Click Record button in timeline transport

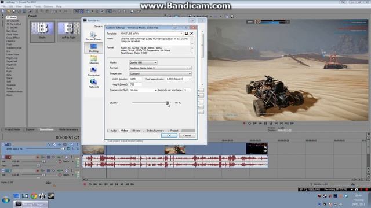85,184
